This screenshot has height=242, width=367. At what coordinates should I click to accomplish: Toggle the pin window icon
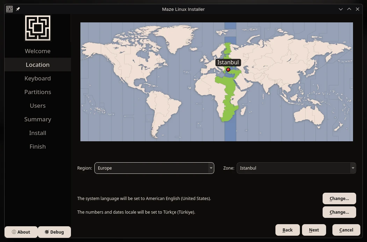pos(18,9)
